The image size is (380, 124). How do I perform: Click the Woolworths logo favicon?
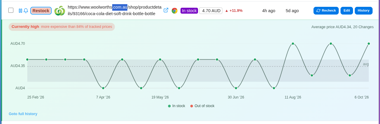click(x=60, y=11)
